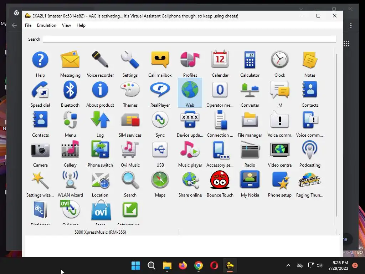Open Ovi Music store icon
365x274 pixels.
tap(130, 150)
